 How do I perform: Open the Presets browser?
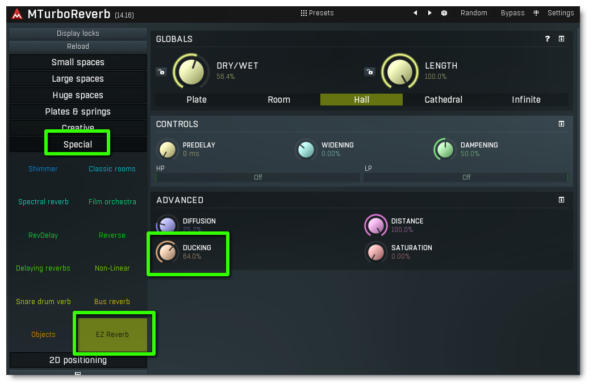coord(321,13)
